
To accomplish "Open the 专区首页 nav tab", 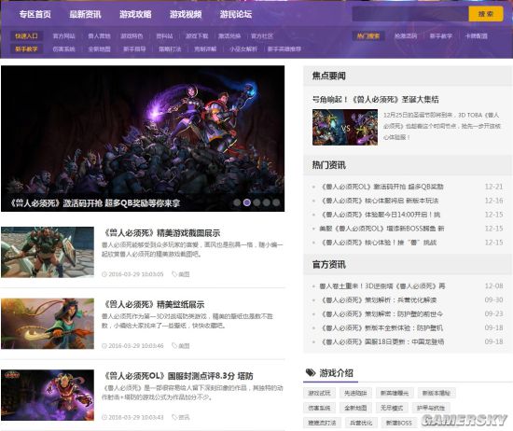I will (35, 14).
